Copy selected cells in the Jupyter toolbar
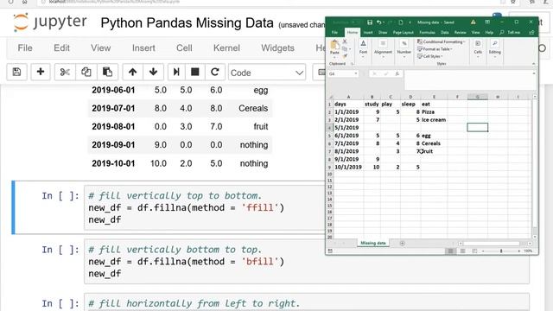 pos(86,73)
